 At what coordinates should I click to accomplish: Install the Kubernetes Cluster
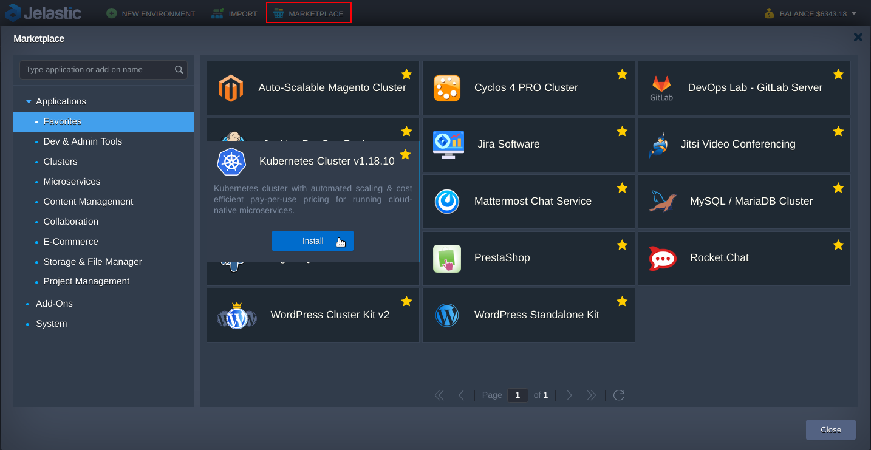click(x=313, y=241)
